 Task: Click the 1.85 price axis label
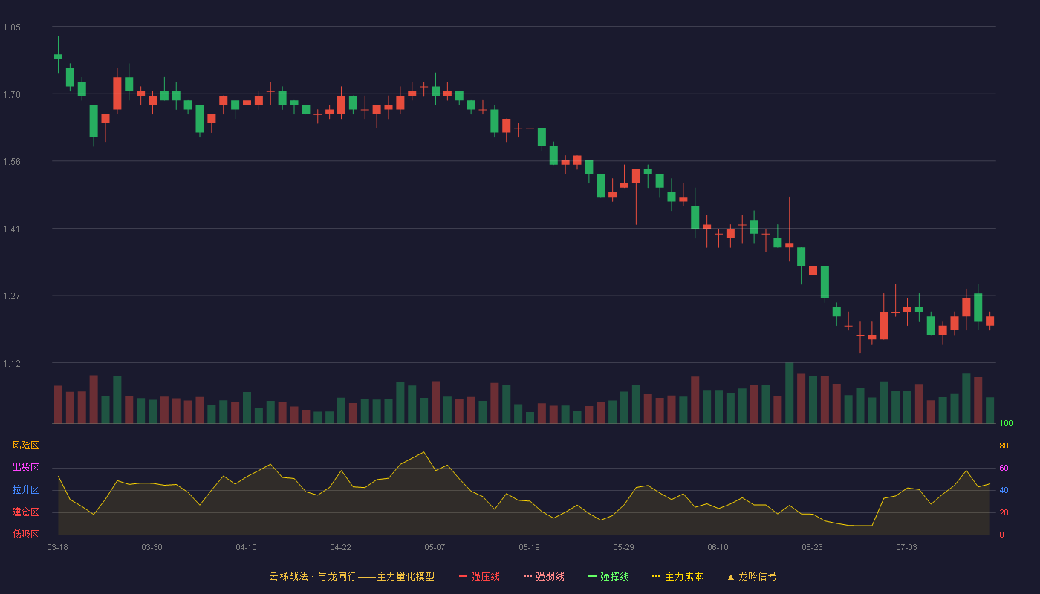[x=12, y=27]
